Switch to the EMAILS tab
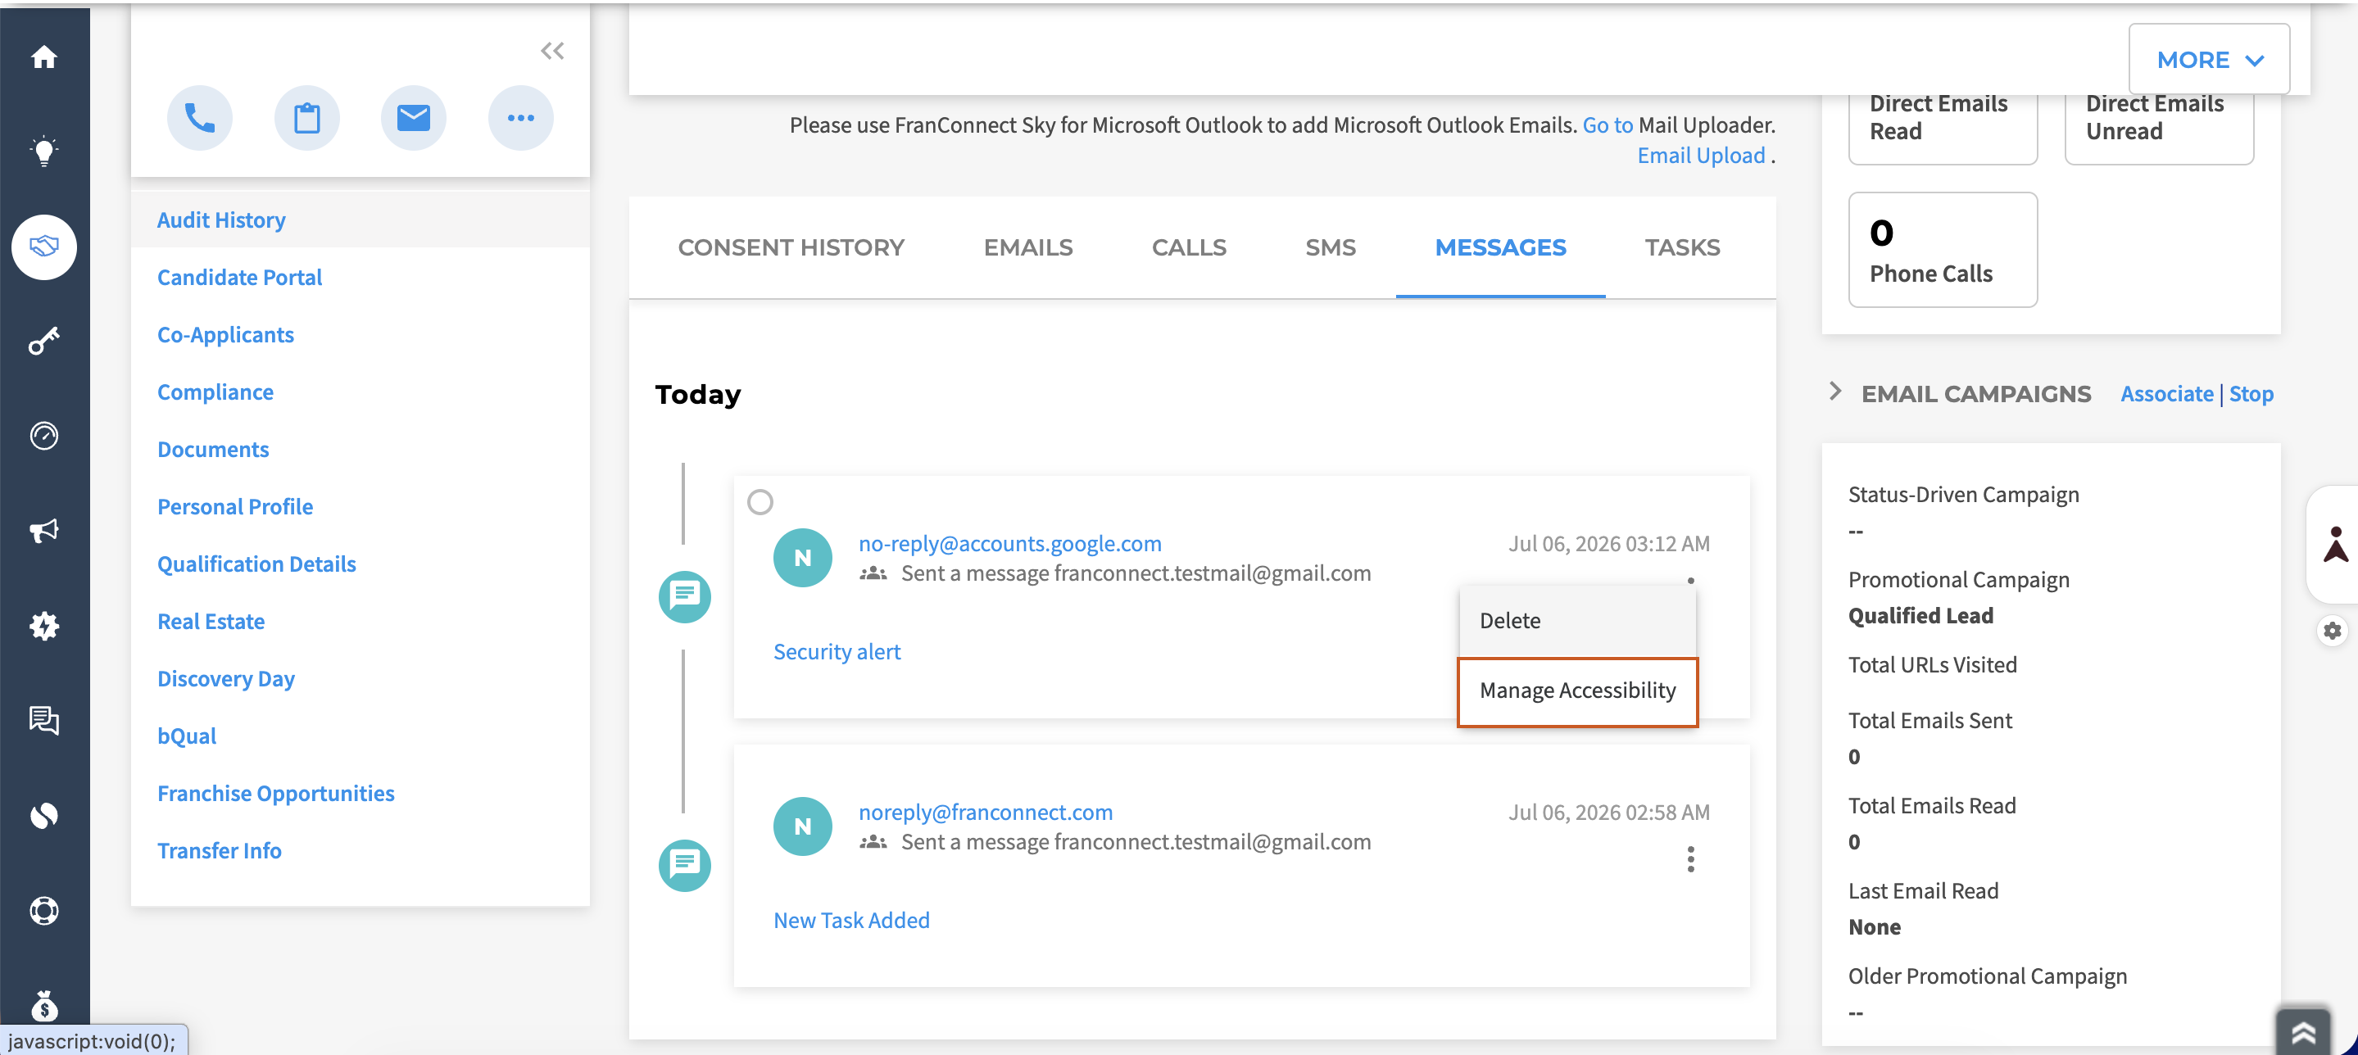 1028,247
